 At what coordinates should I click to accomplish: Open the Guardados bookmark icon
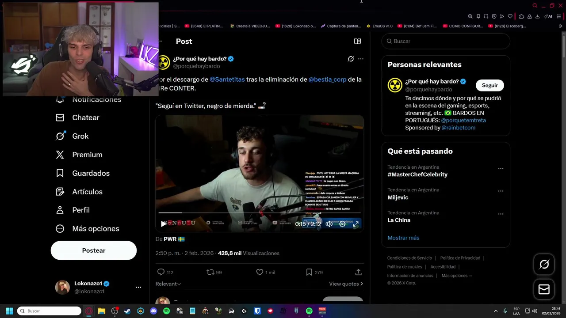(x=60, y=173)
